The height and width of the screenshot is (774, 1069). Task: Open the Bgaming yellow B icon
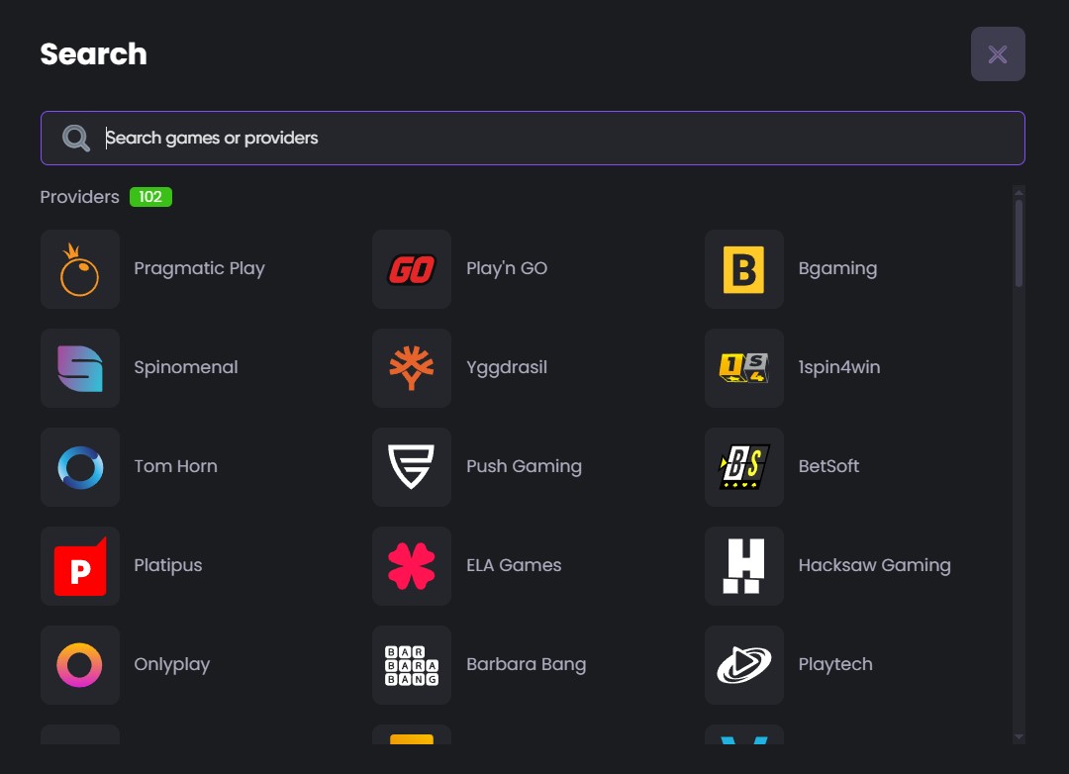point(744,269)
